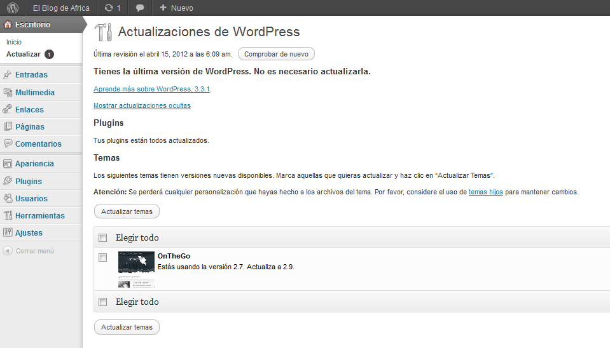This screenshot has width=610, height=348.
Task: Click the Plugins plug icon in sidebar
Action: [x=8, y=181]
